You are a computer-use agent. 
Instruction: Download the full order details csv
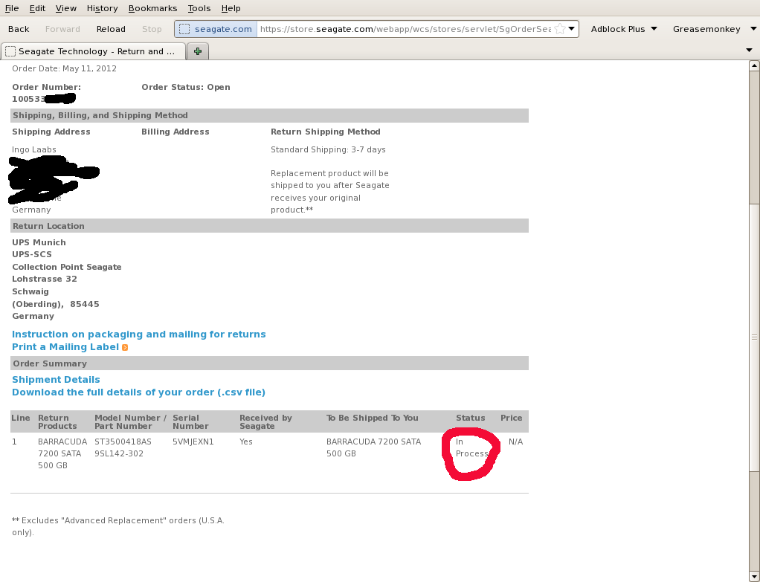click(138, 392)
